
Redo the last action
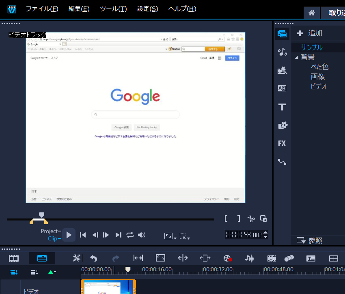pos(116,258)
